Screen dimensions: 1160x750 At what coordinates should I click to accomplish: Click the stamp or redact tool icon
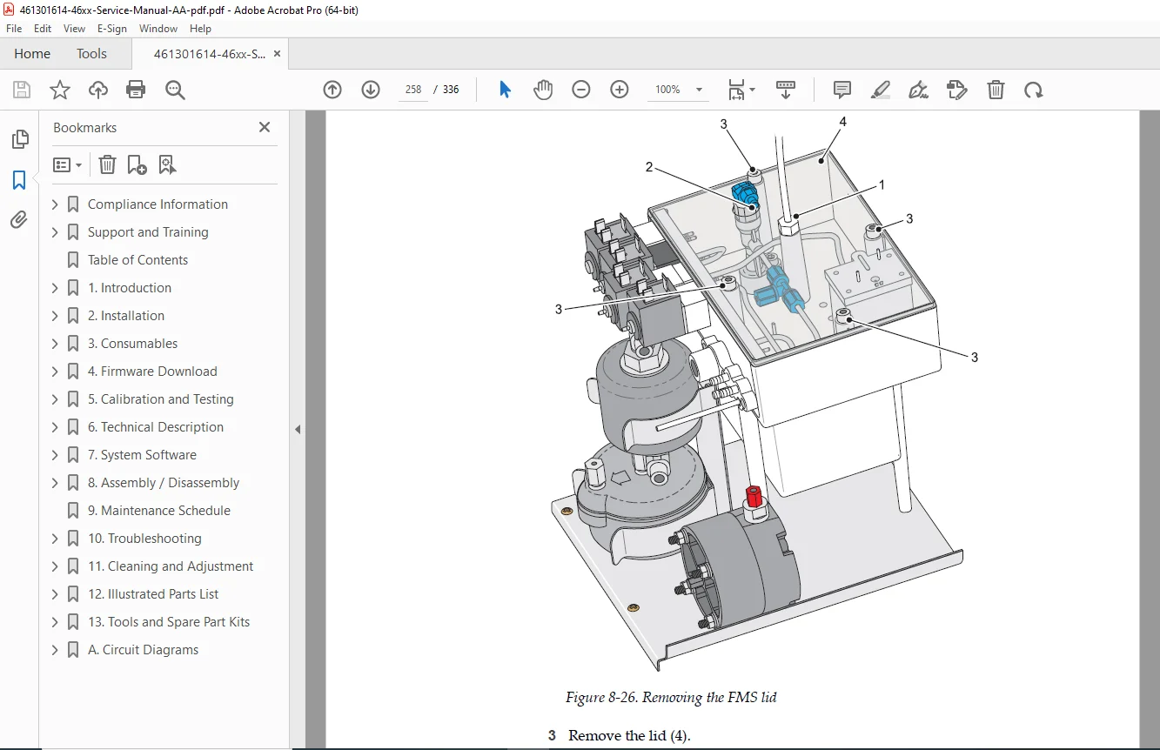(956, 90)
